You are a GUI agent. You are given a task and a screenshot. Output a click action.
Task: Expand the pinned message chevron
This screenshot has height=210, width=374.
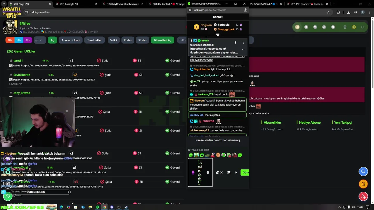[243, 50]
